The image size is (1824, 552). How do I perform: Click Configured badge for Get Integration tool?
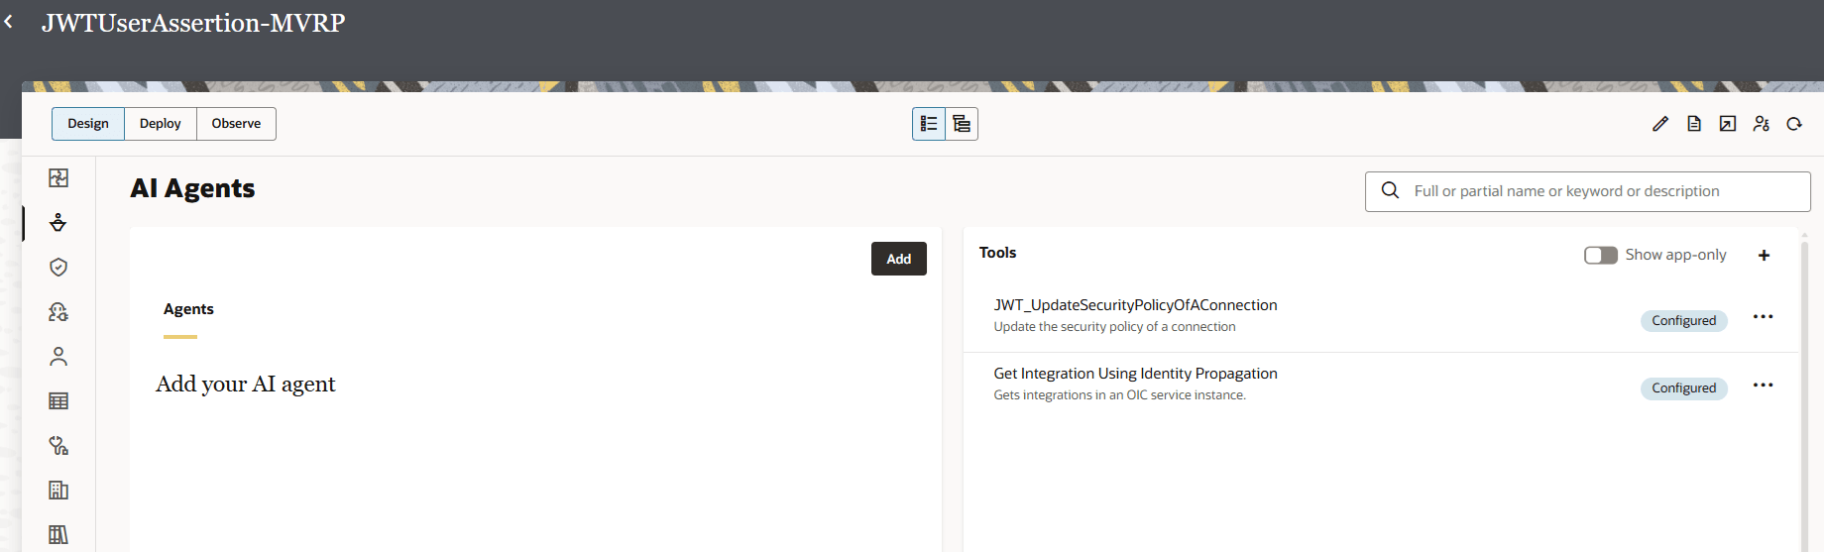click(1683, 388)
